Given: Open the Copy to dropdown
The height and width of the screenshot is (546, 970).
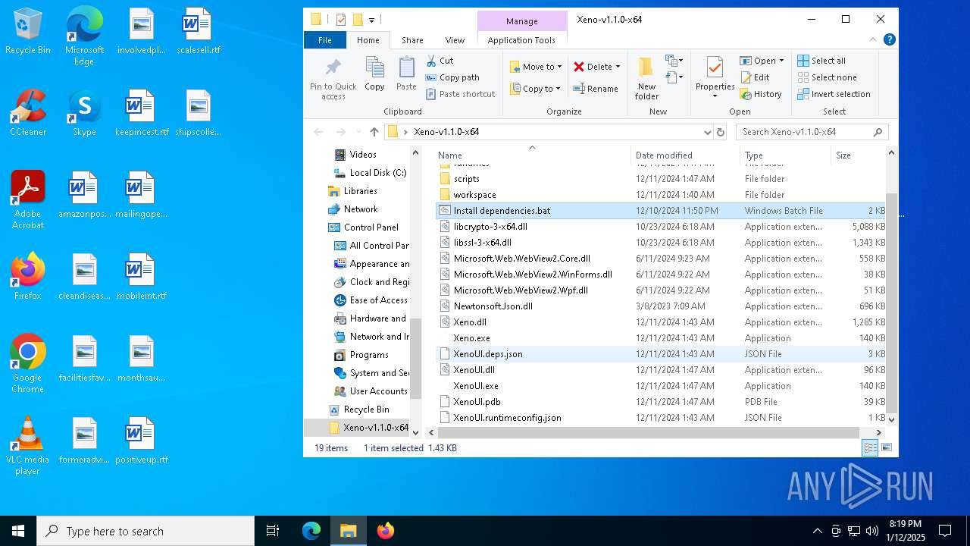Looking at the screenshot, I should coord(535,89).
